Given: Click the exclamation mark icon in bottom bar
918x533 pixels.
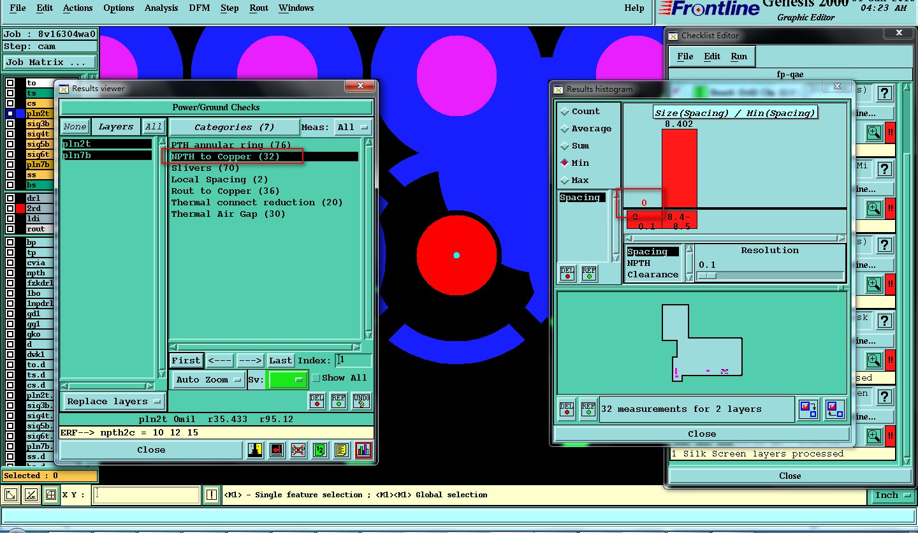Looking at the screenshot, I should 212,495.
